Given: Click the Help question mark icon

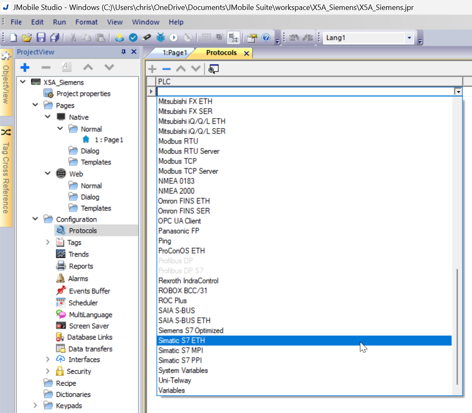Looking at the screenshot, I should pos(266,38).
